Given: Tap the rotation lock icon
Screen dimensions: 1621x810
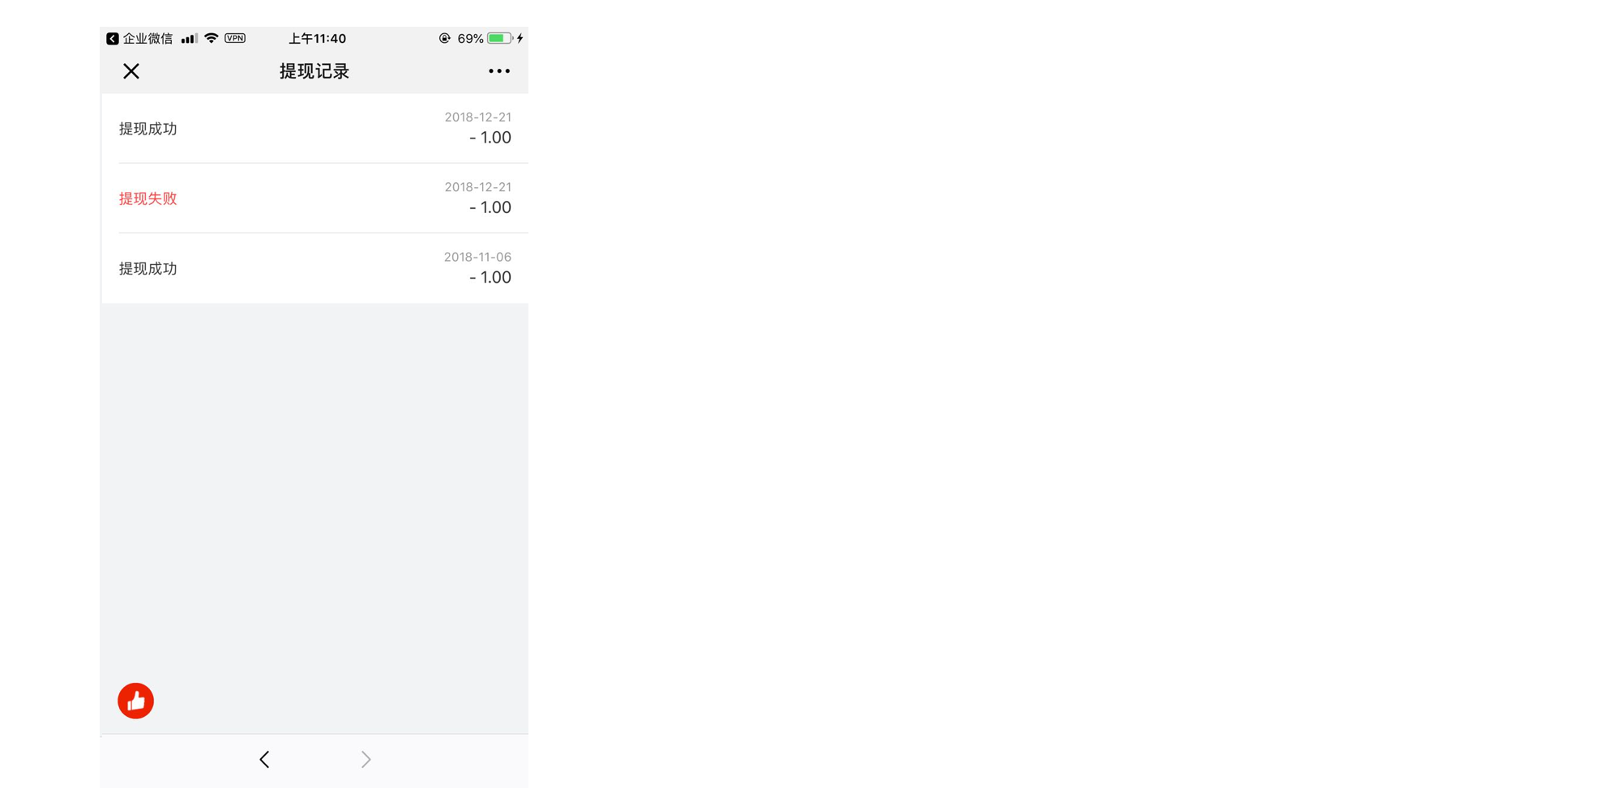Looking at the screenshot, I should coord(444,38).
